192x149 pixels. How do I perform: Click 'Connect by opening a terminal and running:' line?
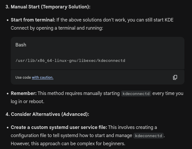(57, 28)
